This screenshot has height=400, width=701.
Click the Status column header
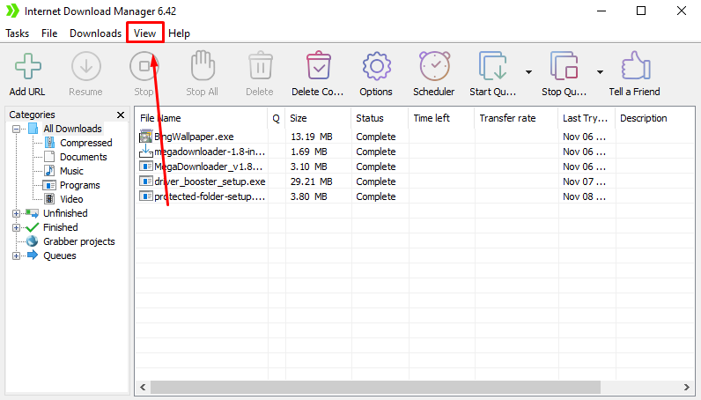[x=370, y=118]
